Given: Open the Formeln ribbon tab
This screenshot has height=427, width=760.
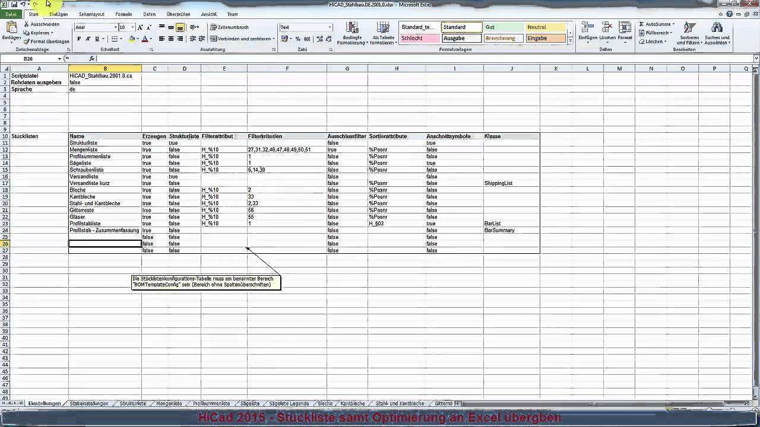Looking at the screenshot, I should pyautogui.click(x=123, y=14).
